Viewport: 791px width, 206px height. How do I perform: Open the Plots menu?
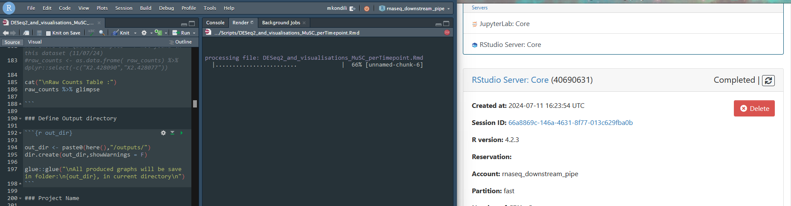tap(102, 8)
